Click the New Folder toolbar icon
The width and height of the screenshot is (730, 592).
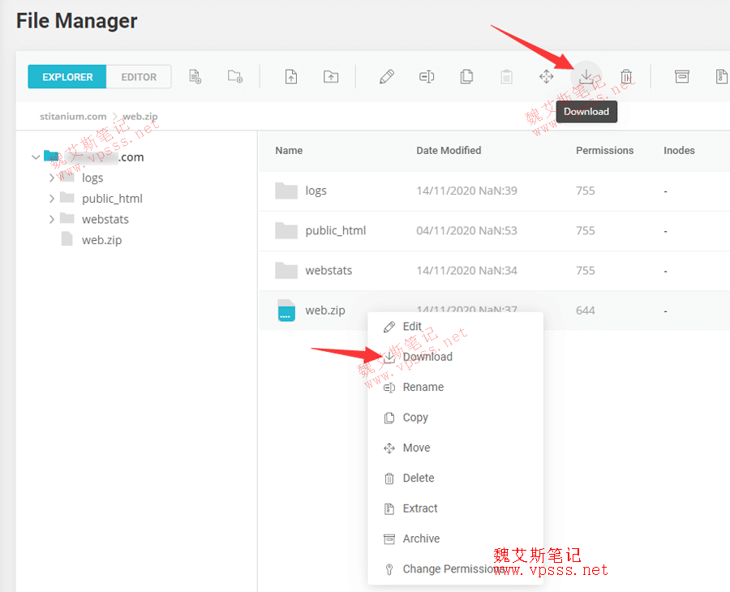pyautogui.click(x=235, y=77)
